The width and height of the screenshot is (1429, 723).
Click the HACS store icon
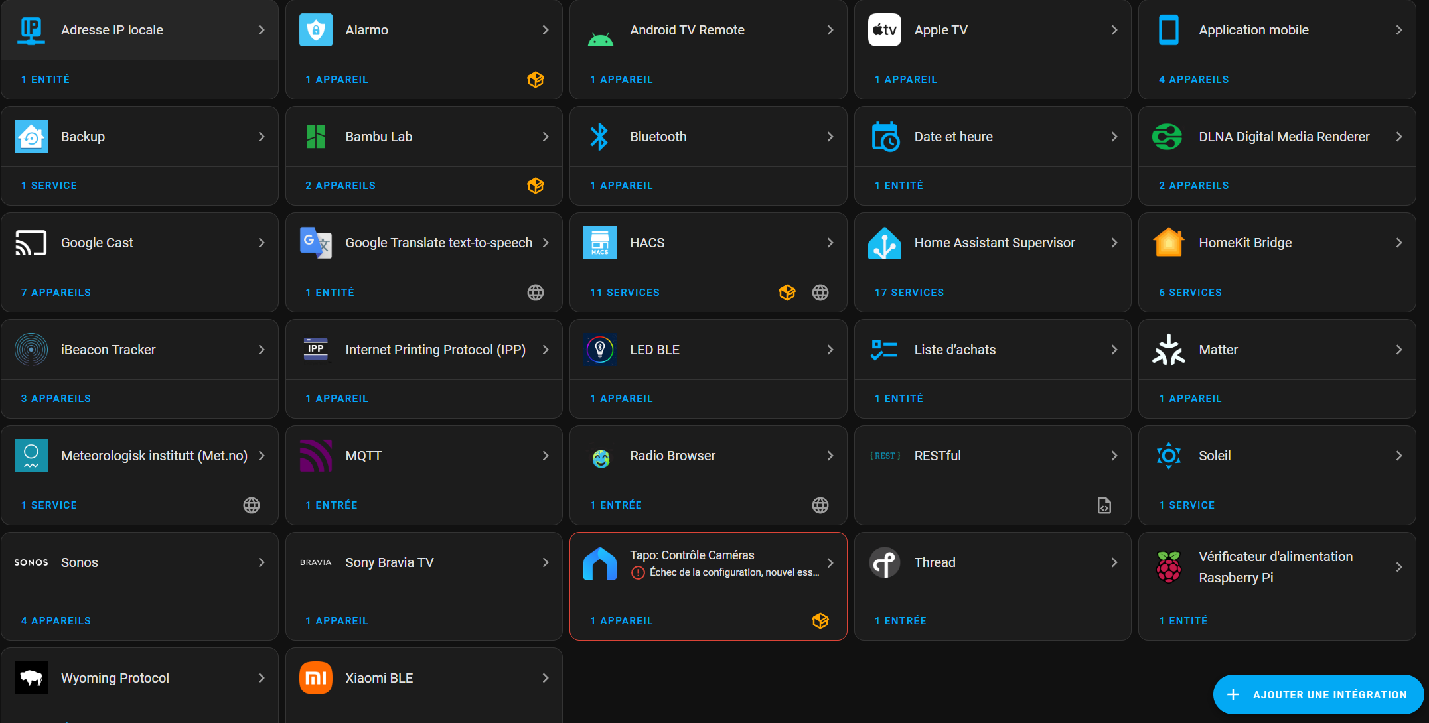click(600, 243)
